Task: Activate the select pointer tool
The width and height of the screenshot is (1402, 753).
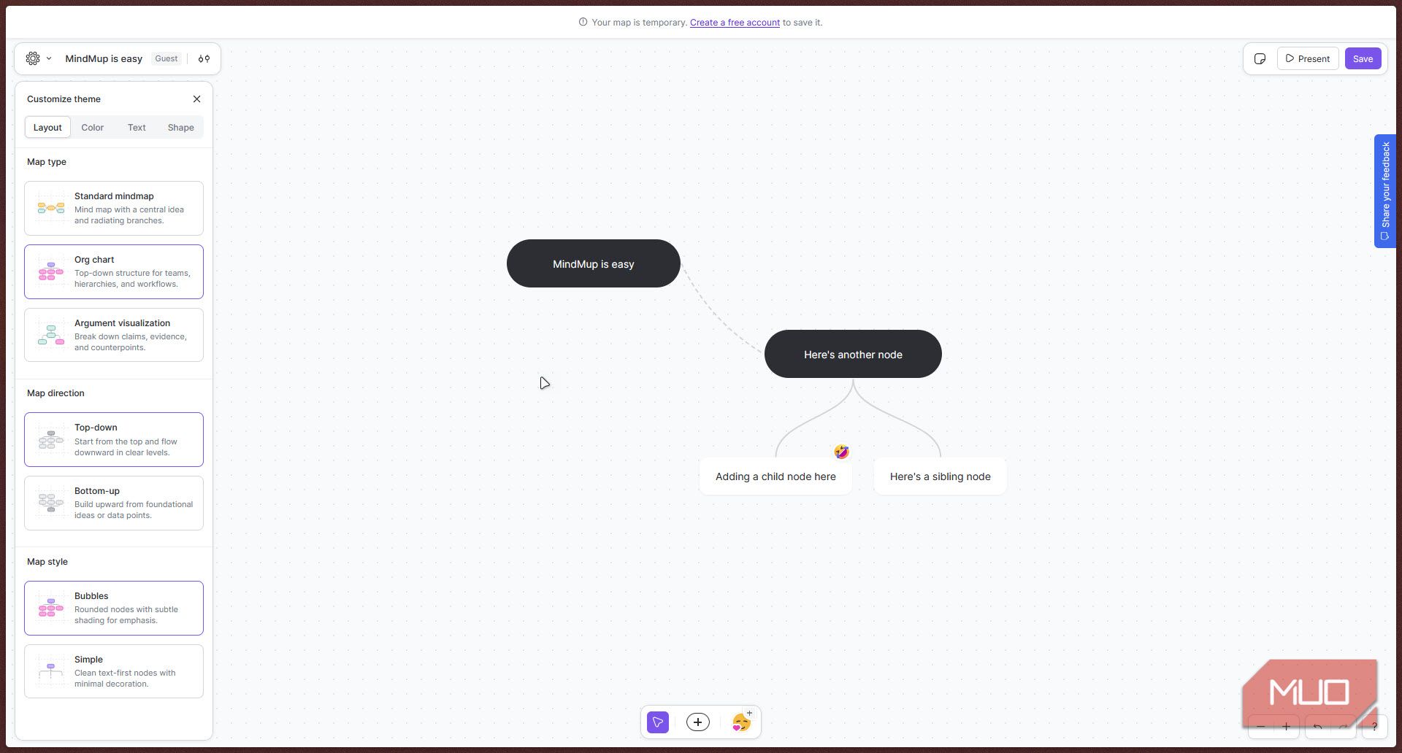Action: [658, 722]
